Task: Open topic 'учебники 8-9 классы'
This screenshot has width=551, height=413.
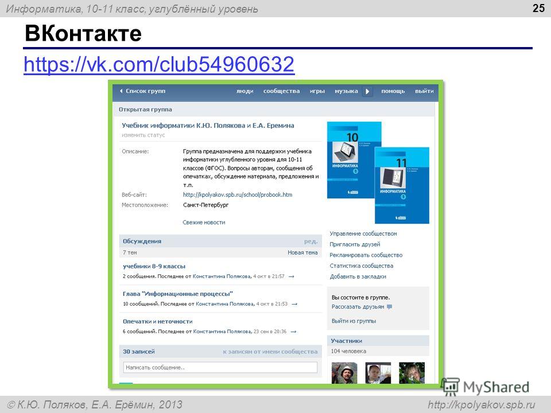Action: 154,266
